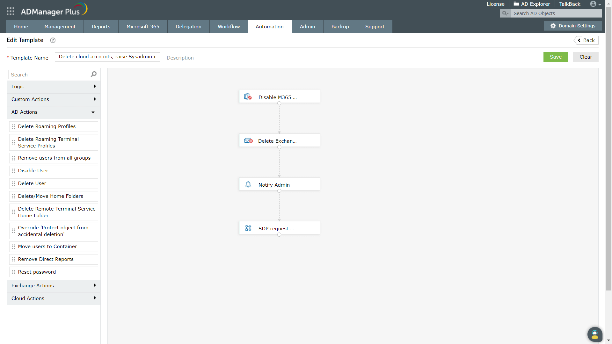
Task: Click connector dot below Notify Admin node
Action: tap(279, 191)
